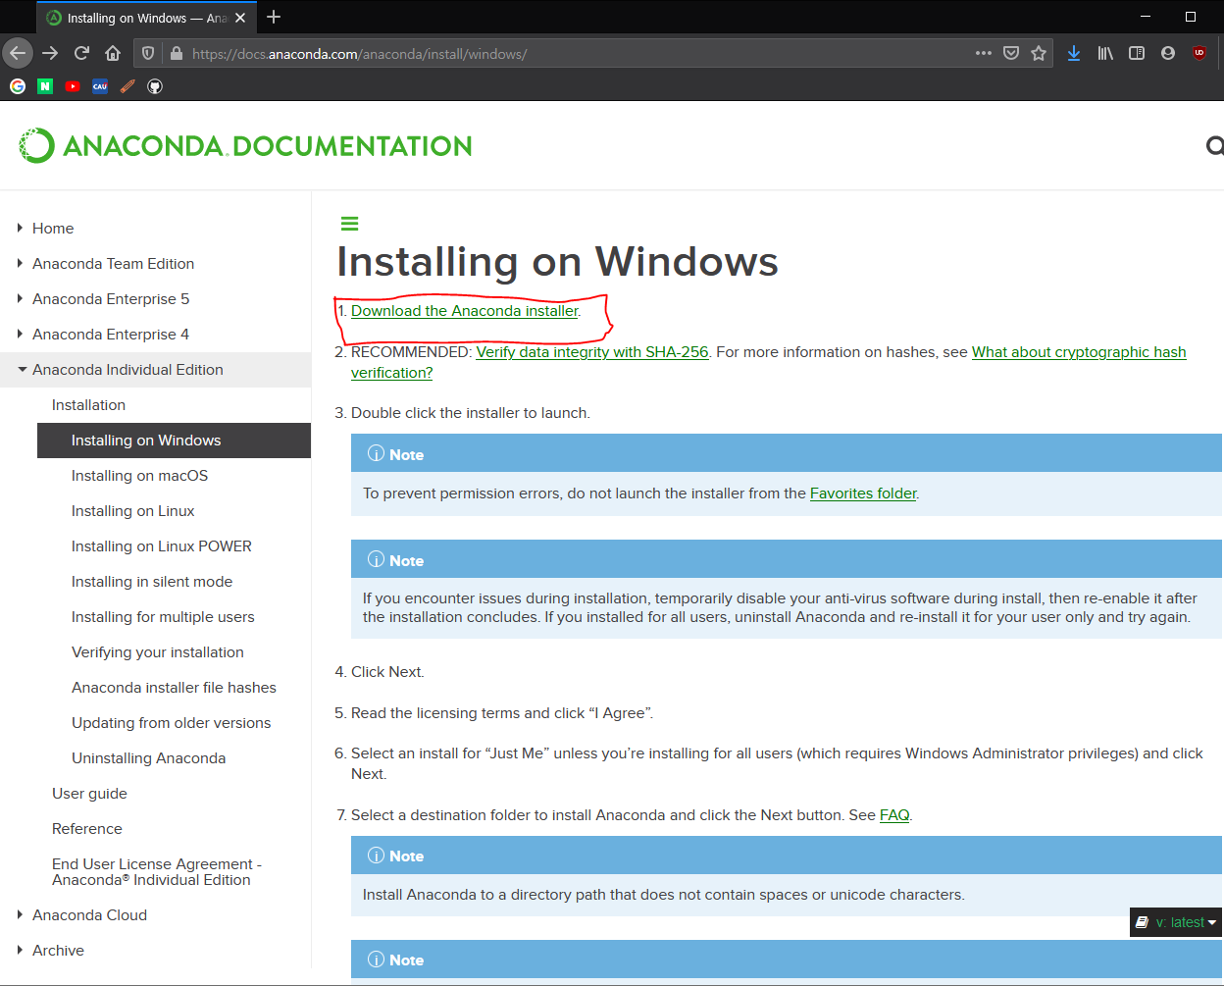Image resolution: width=1224 pixels, height=986 pixels.
Task: Open the browser home page
Action: [113, 53]
